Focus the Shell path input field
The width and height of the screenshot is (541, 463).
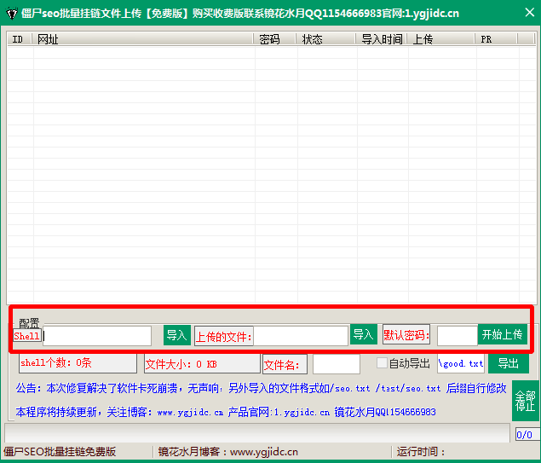[97, 336]
